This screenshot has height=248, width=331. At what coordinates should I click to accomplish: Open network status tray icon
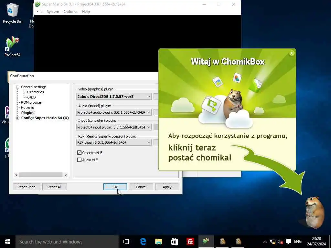point(273,242)
